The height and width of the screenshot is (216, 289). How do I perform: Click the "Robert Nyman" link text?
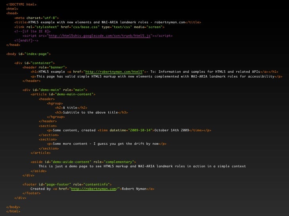click(x=134, y=189)
